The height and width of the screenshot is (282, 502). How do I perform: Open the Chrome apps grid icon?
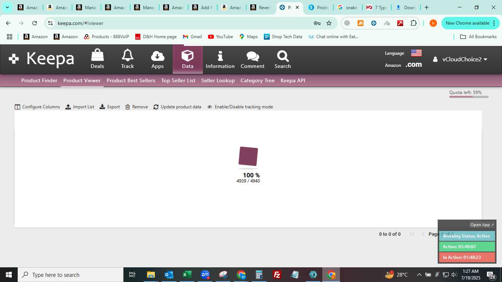10,37
